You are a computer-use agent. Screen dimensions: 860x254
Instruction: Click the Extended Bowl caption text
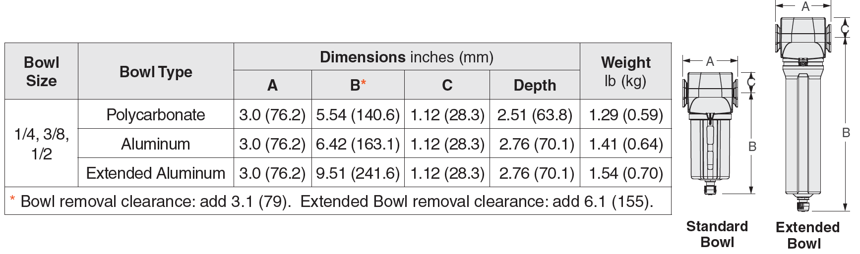[807, 235]
